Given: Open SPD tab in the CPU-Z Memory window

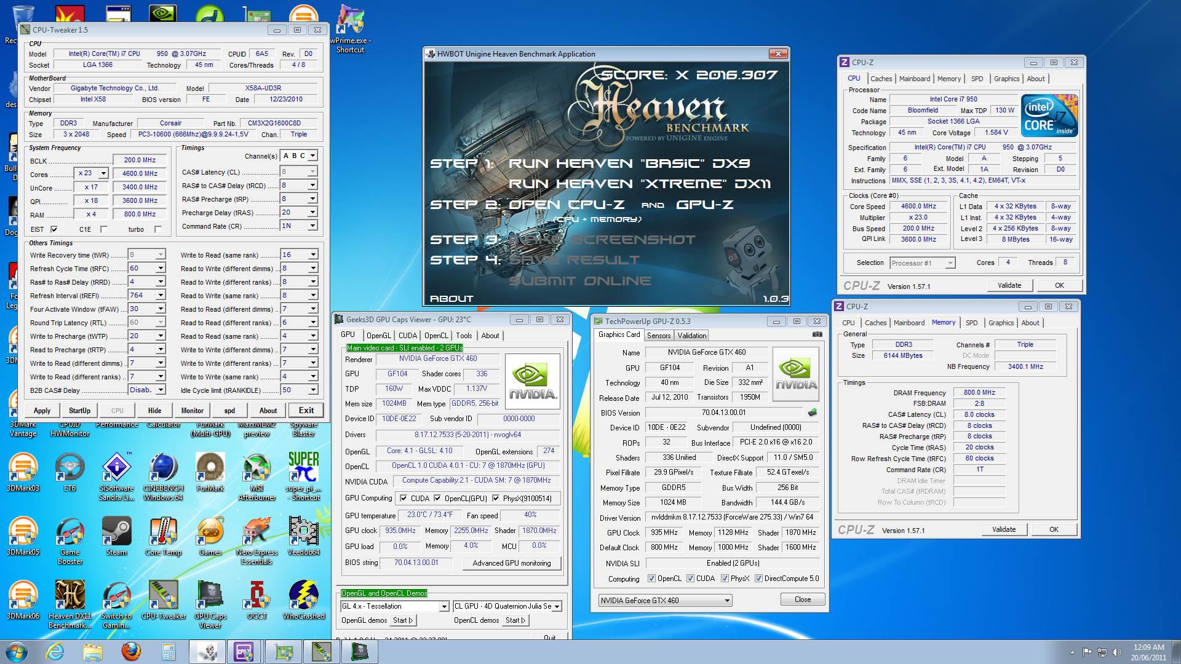Looking at the screenshot, I should (971, 323).
